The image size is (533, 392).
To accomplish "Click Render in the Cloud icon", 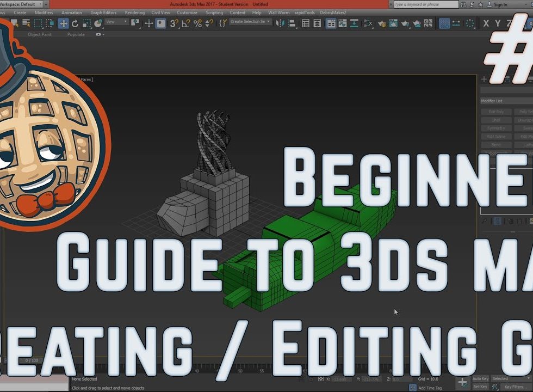I will pyautogui.click(x=417, y=23).
